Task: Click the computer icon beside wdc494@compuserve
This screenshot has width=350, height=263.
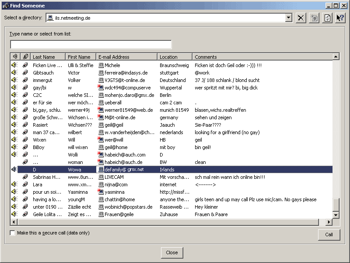Action: [x=101, y=87]
